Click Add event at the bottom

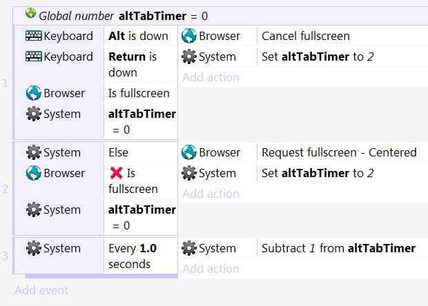[41, 290]
